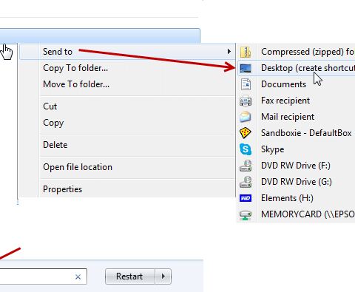
Task: Click the Fax recipient printer icon
Action: click(246, 101)
